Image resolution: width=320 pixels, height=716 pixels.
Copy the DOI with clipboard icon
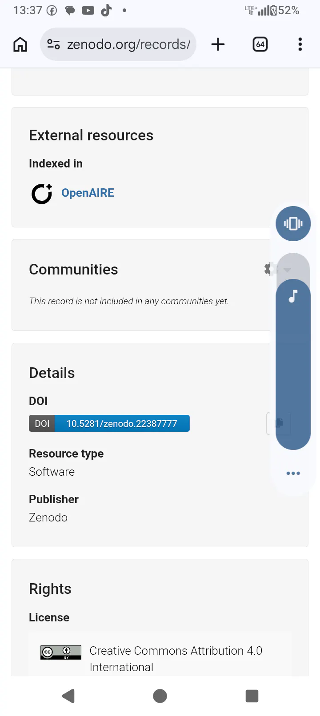[x=279, y=423]
